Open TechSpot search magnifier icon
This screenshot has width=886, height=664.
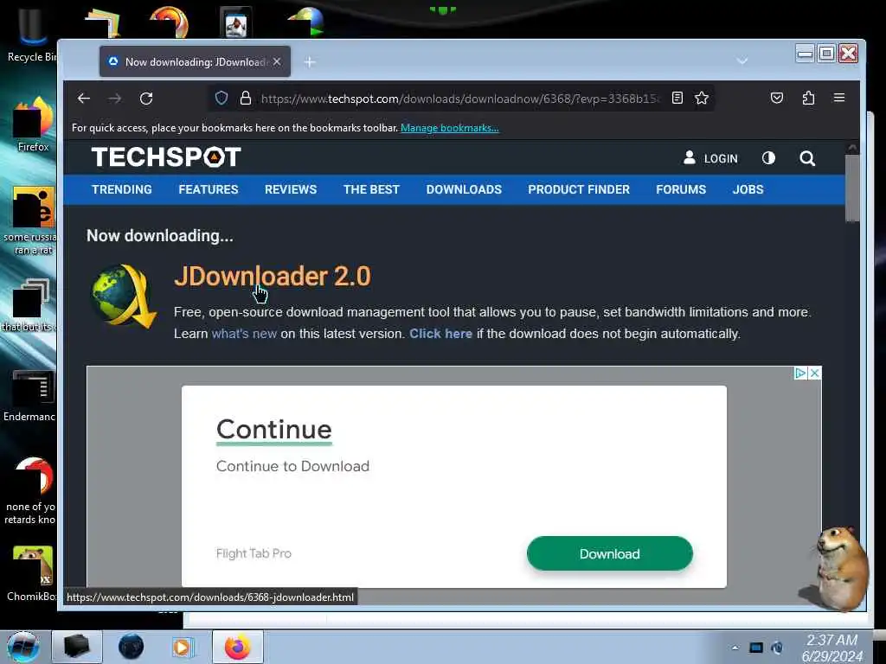[x=807, y=159]
